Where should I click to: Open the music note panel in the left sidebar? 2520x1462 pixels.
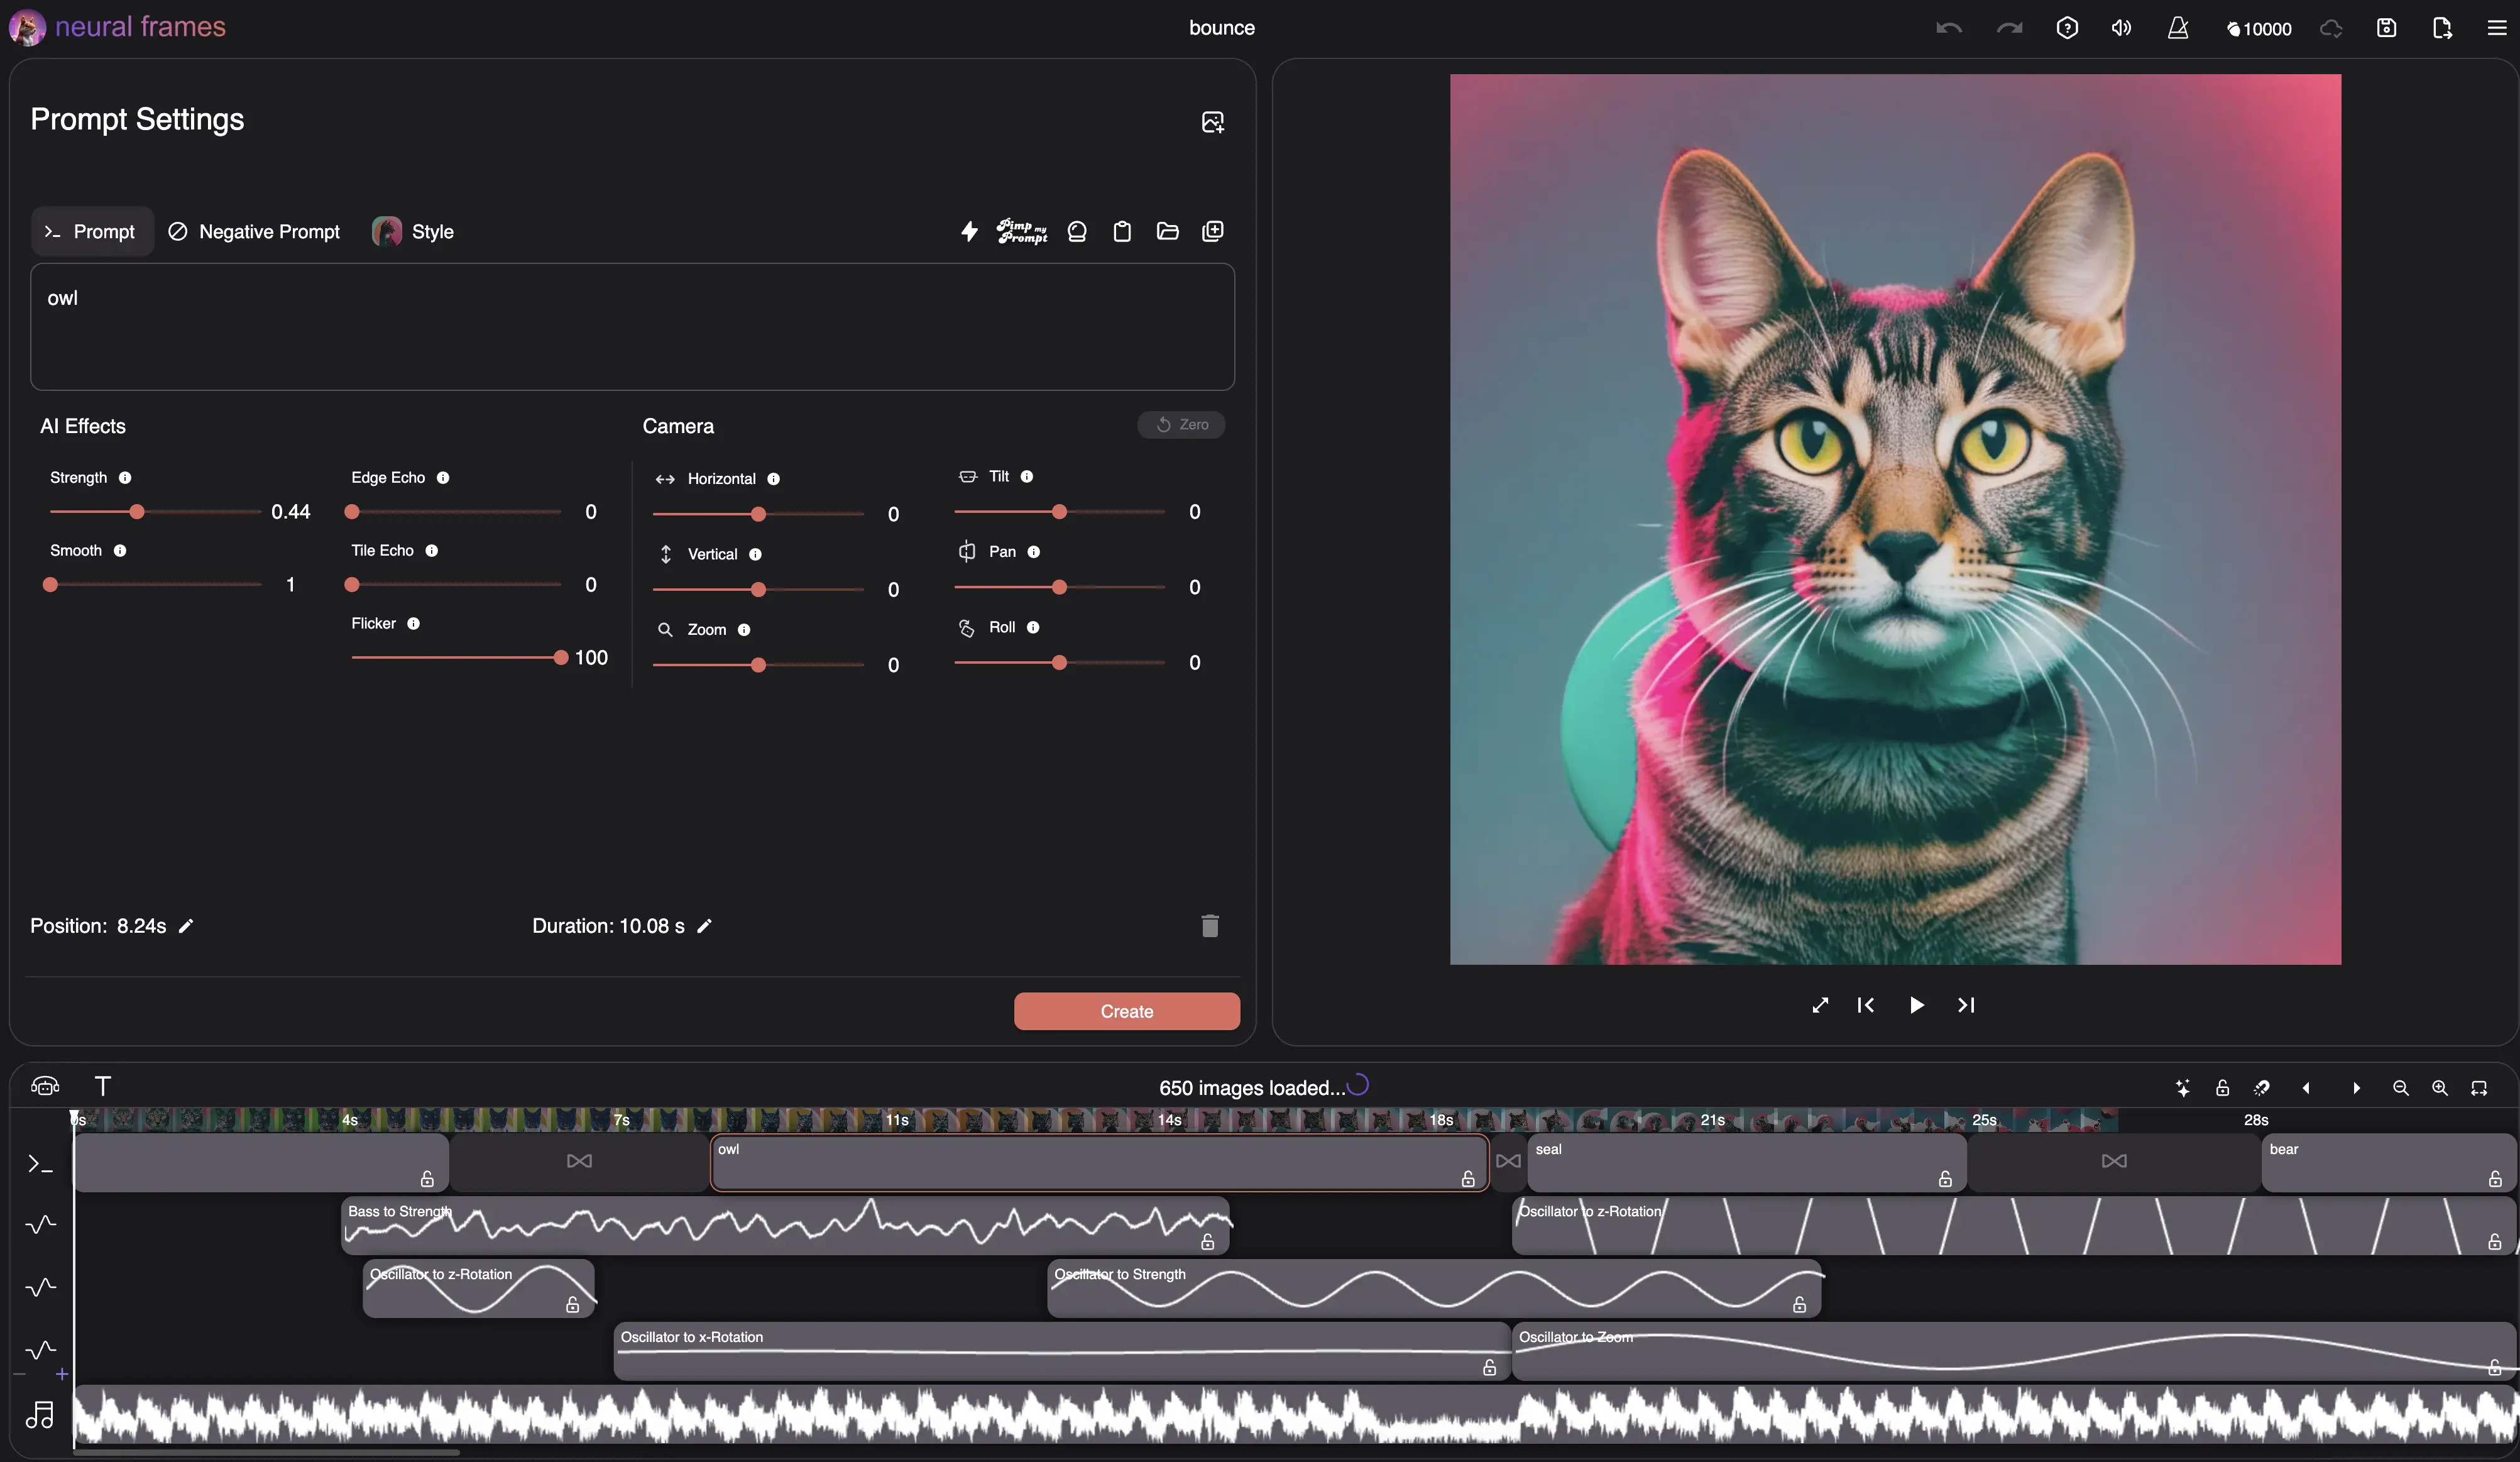click(x=41, y=1415)
